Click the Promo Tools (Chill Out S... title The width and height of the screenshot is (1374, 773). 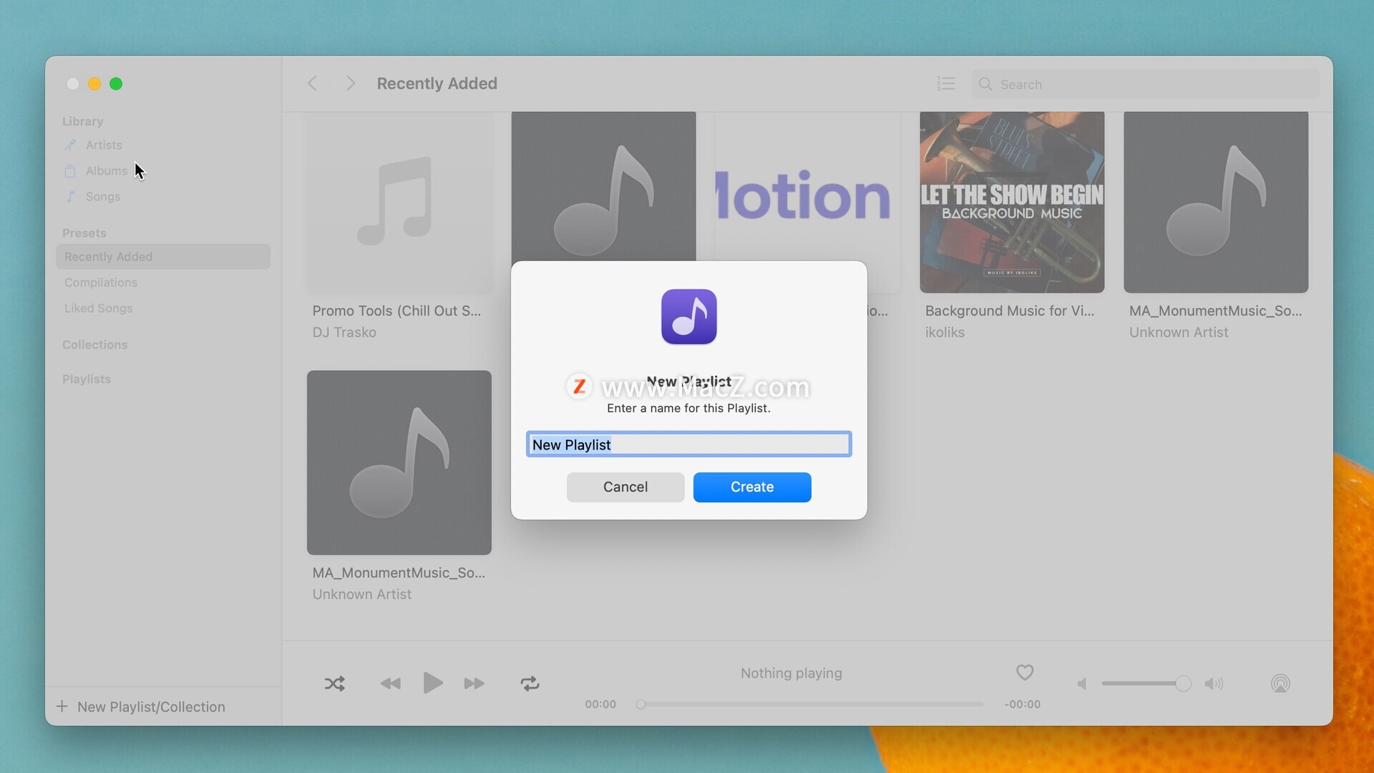coord(396,311)
